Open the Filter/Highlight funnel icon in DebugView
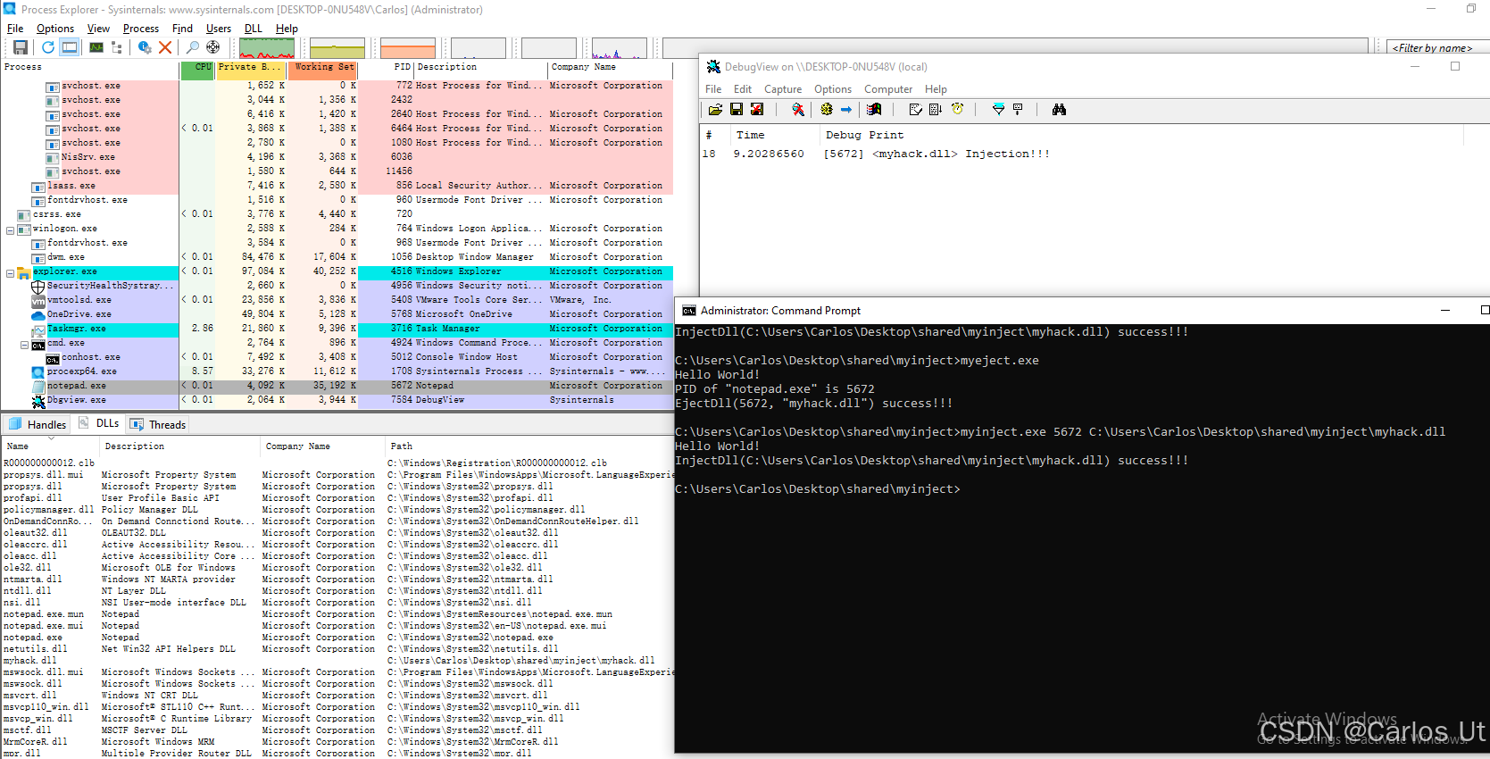This screenshot has width=1490, height=759. pyautogui.click(x=999, y=109)
